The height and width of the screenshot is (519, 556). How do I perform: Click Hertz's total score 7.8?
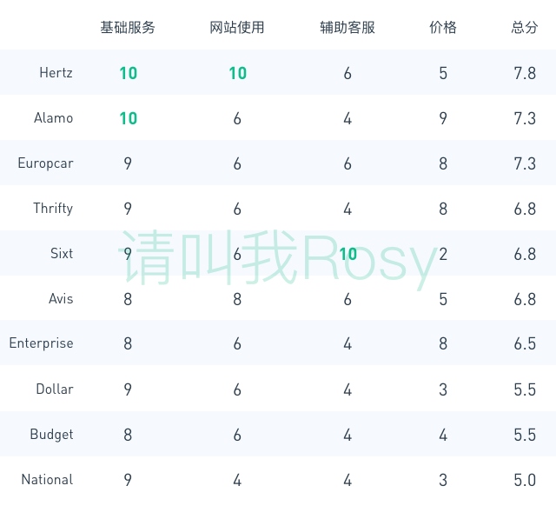tap(525, 73)
